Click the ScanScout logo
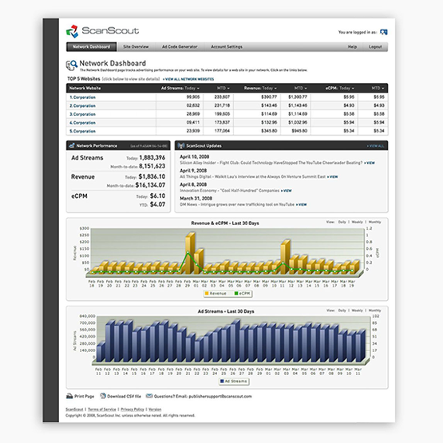Screen dimensions: 443x443 point(102,31)
